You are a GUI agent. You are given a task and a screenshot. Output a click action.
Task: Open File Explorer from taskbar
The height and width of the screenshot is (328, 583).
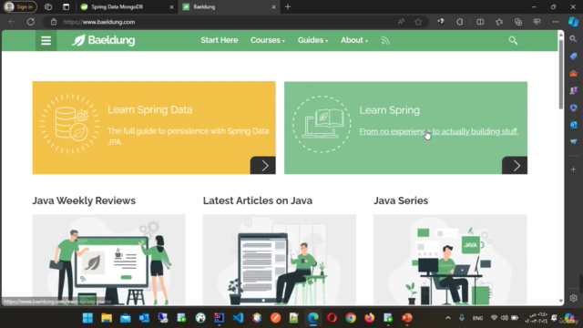pyautogui.click(x=107, y=318)
